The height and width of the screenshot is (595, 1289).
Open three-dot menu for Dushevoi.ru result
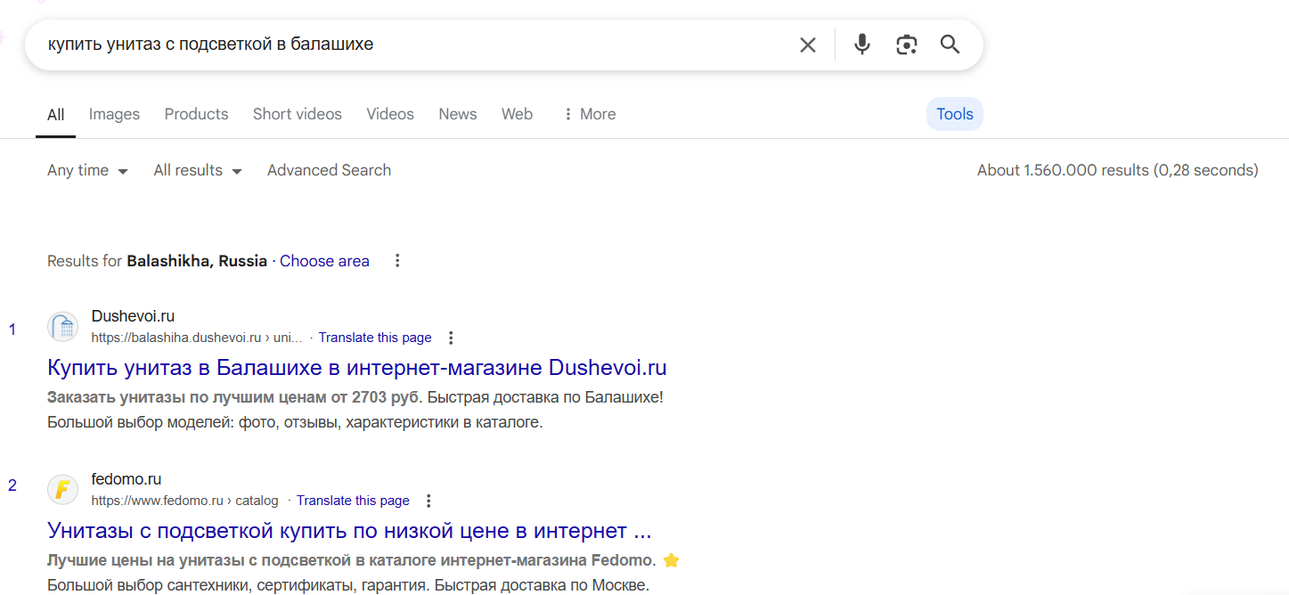coord(451,338)
